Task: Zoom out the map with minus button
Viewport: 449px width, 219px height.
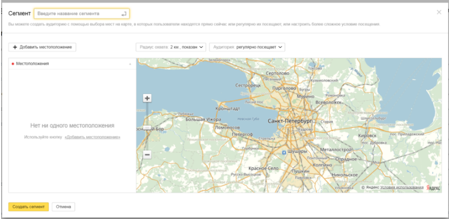Action: pyautogui.click(x=147, y=155)
